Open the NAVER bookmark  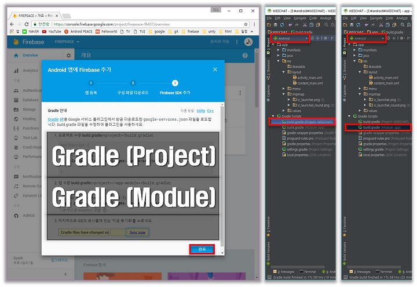[x=31, y=31]
